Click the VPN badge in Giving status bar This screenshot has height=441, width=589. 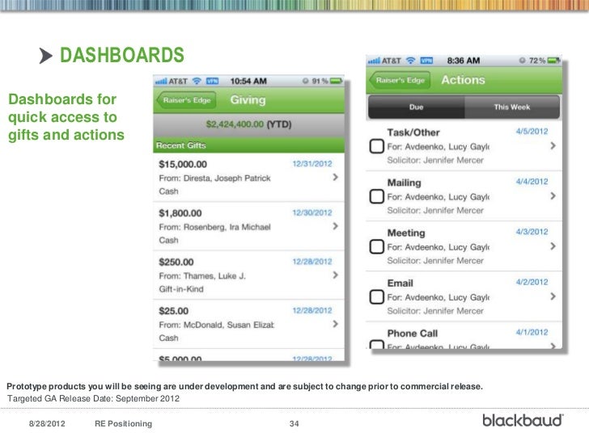click(212, 81)
